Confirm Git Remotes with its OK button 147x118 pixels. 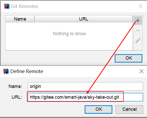pyautogui.click(x=129, y=58)
